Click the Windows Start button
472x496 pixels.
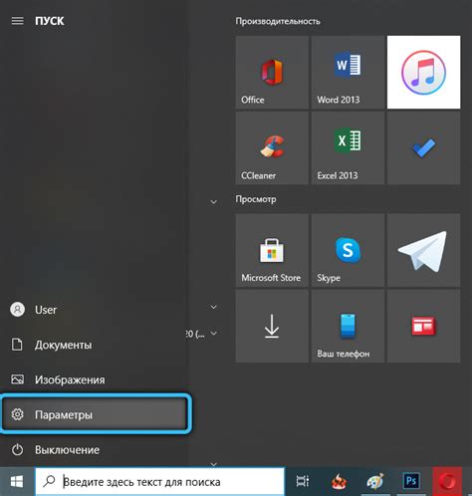17,481
